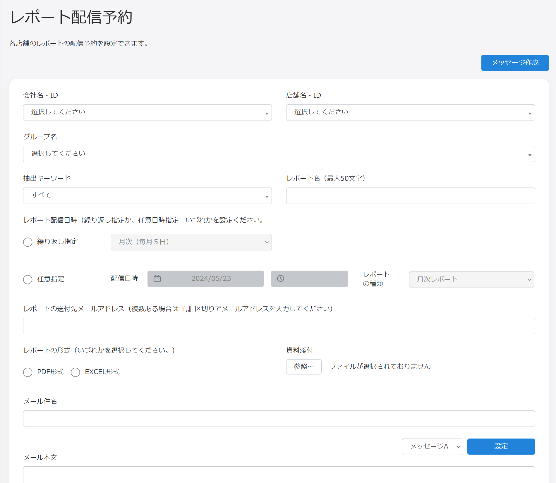Click the blue 設定 button
The height and width of the screenshot is (483, 556).
coord(501,446)
